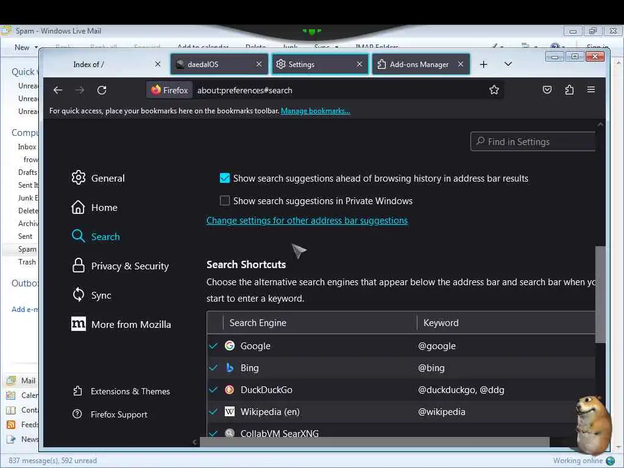Open the Calendar shortcut icon in Live Mail

point(11,395)
